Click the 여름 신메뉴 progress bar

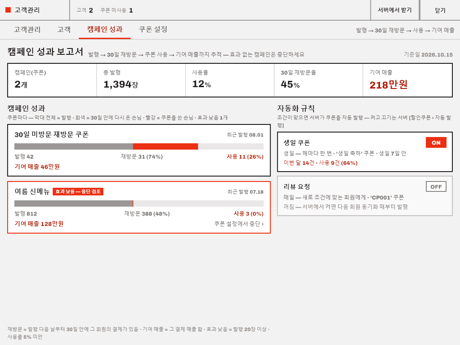tap(139, 203)
